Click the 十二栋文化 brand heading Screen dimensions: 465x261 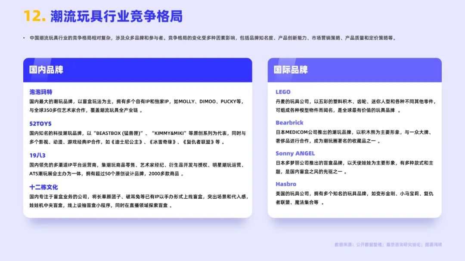click(43, 187)
